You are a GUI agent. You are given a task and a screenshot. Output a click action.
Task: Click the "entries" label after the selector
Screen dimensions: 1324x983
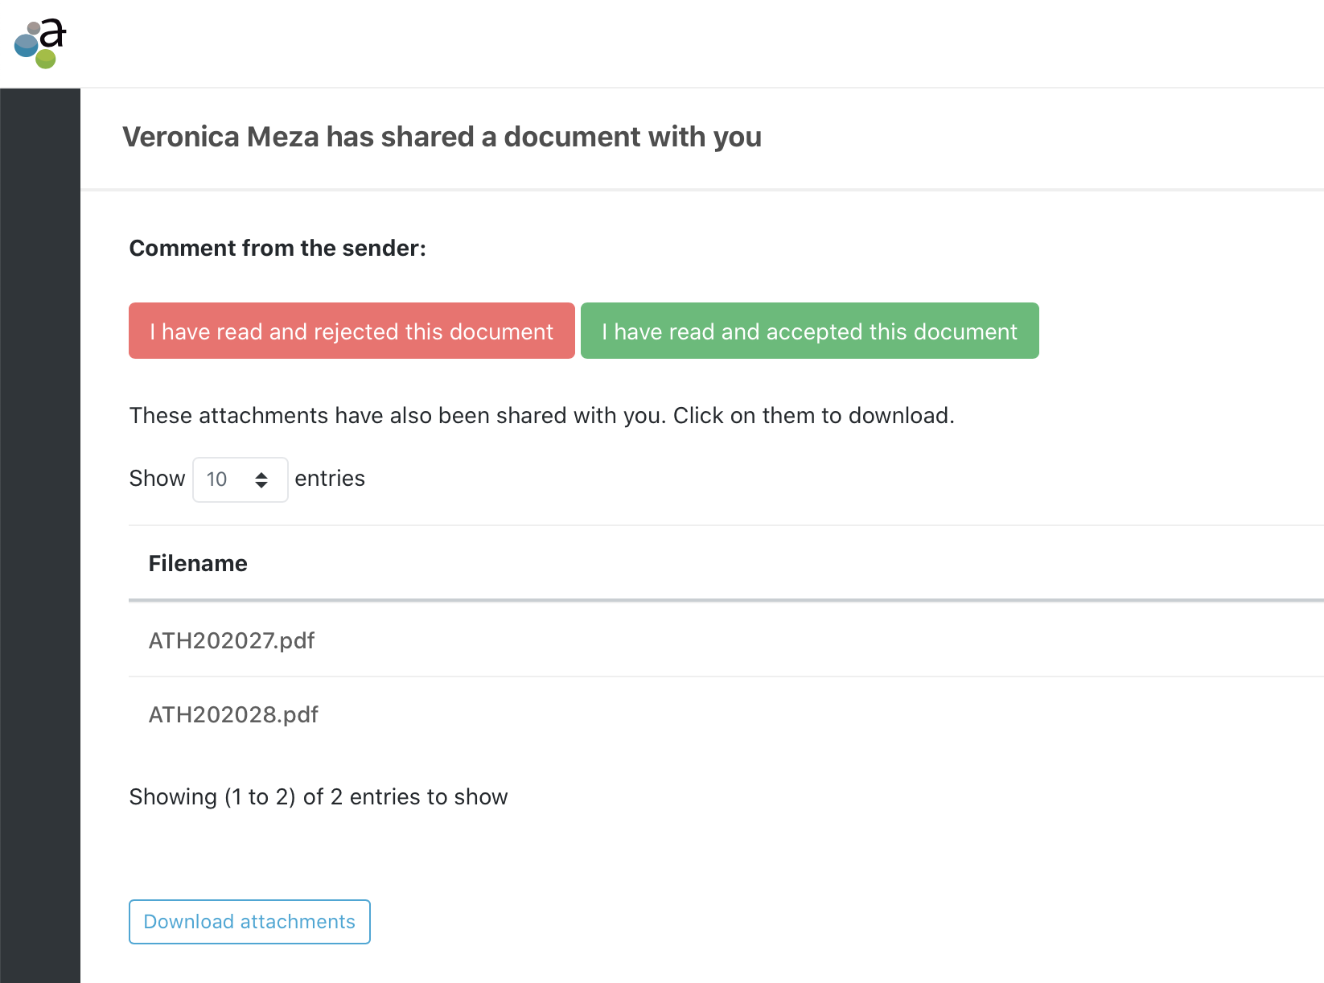coord(330,479)
